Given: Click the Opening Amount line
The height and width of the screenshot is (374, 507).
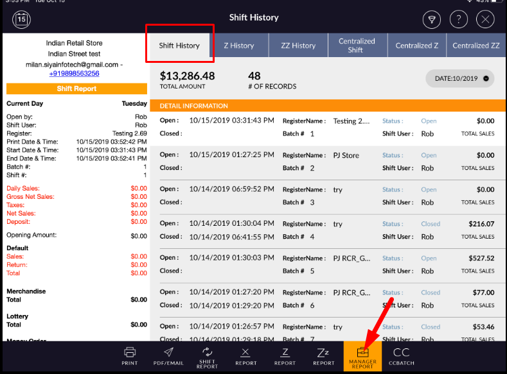Looking at the screenshot, I should (x=76, y=235).
